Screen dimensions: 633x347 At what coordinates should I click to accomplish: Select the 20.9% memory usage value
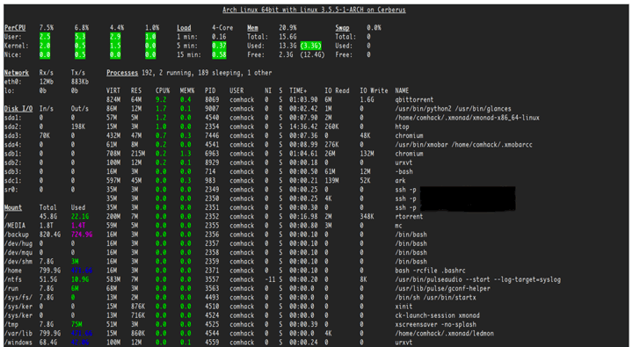tap(287, 28)
